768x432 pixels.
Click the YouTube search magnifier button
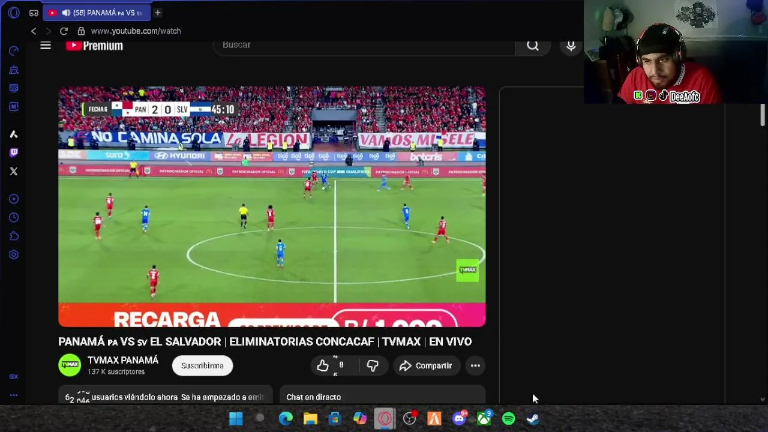coord(533,46)
